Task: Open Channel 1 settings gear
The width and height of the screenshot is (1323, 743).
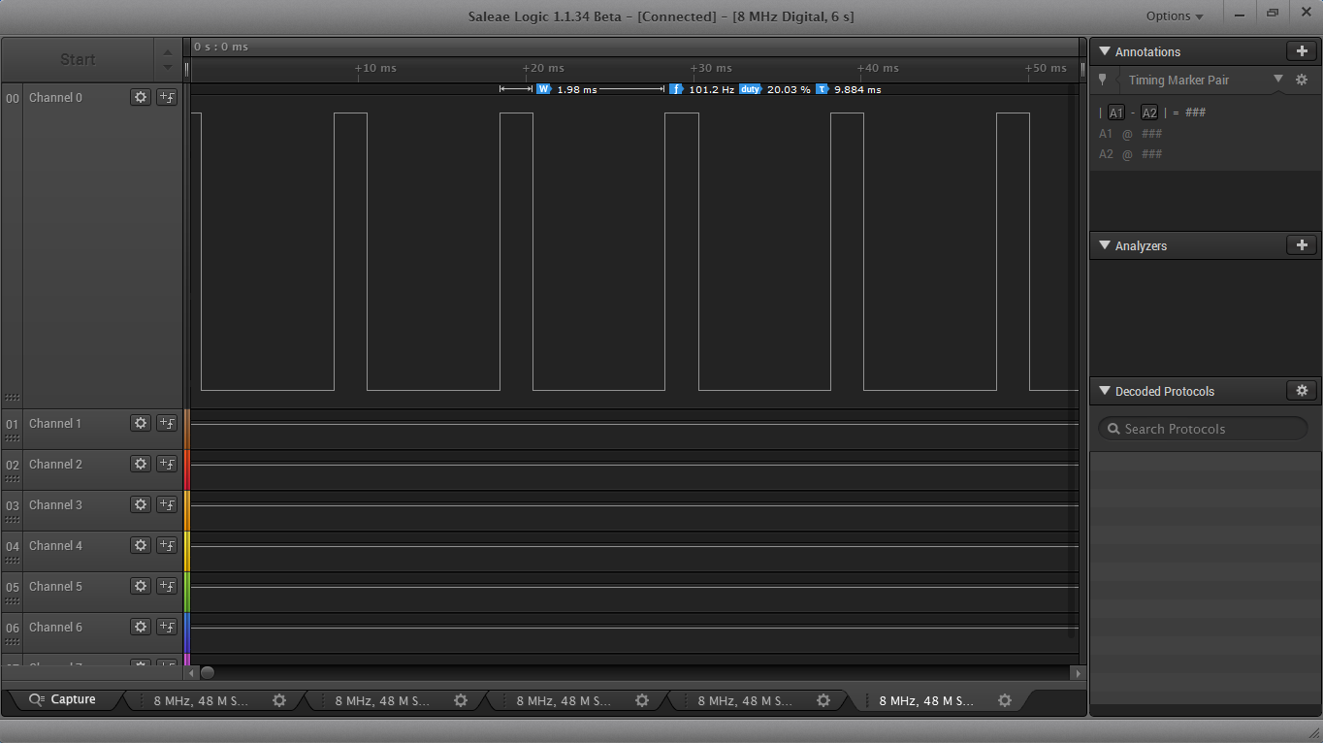Action: coord(141,423)
